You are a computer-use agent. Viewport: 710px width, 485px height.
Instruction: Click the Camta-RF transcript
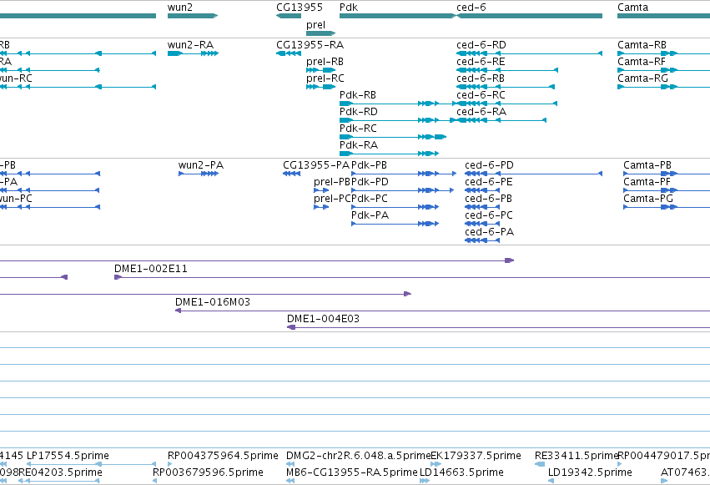pyautogui.click(x=664, y=70)
